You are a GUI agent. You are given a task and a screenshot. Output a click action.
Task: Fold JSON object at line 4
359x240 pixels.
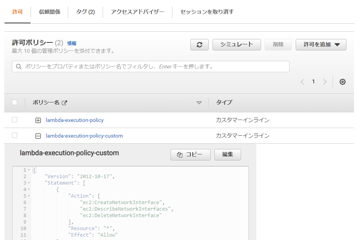coord(29,190)
